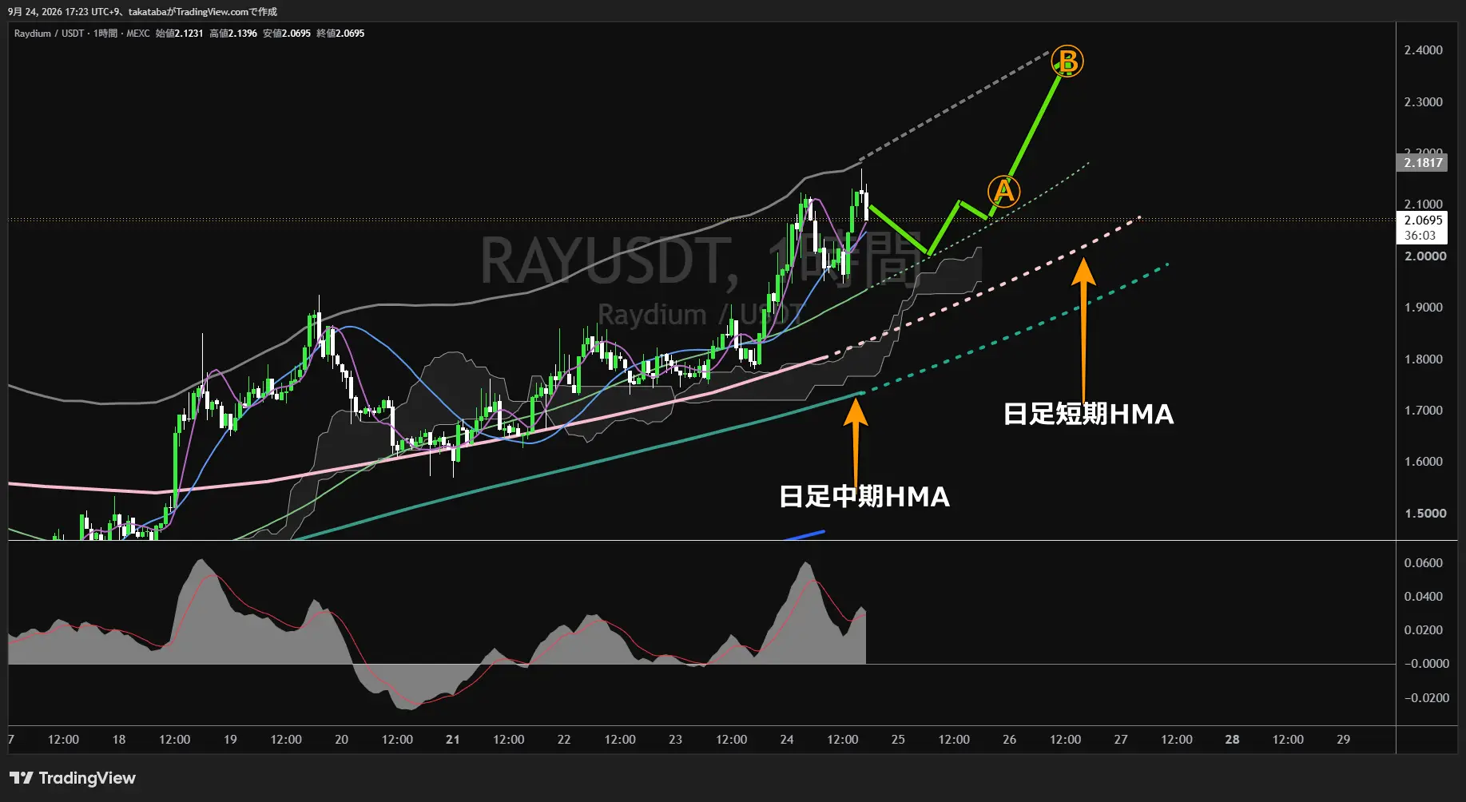The height and width of the screenshot is (802, 1466).
Task: Click the 0.0200 indicator scale label
Action: [x=1424, y=630]
